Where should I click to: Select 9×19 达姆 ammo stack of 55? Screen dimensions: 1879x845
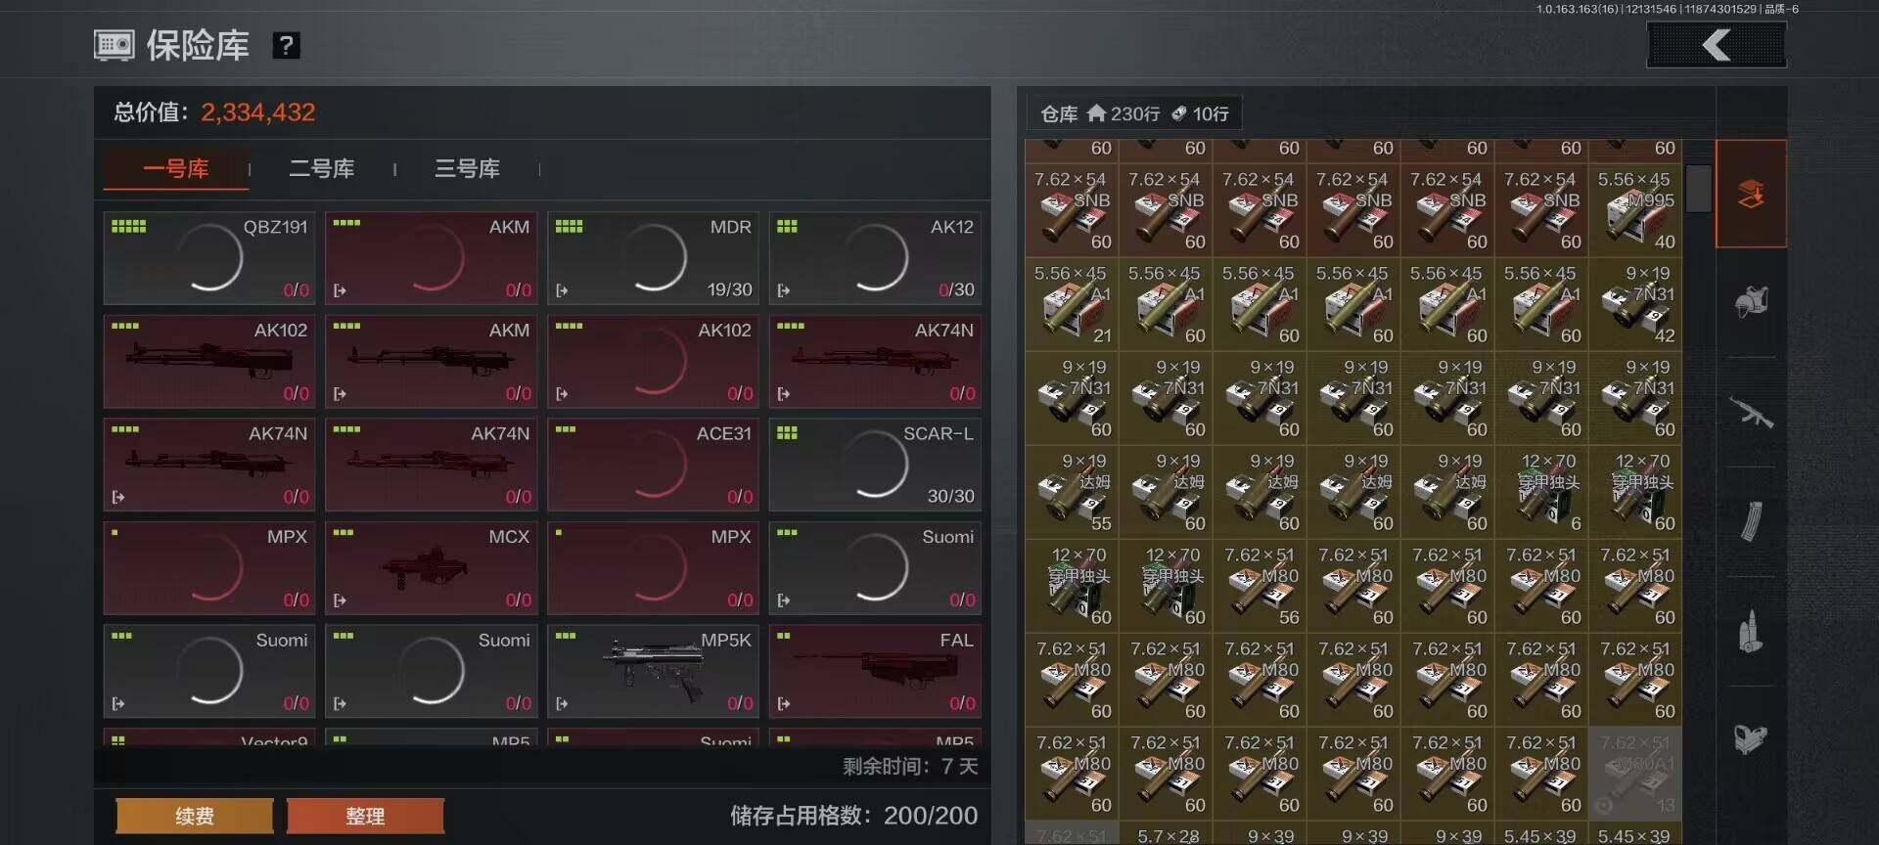(1072, 492)
